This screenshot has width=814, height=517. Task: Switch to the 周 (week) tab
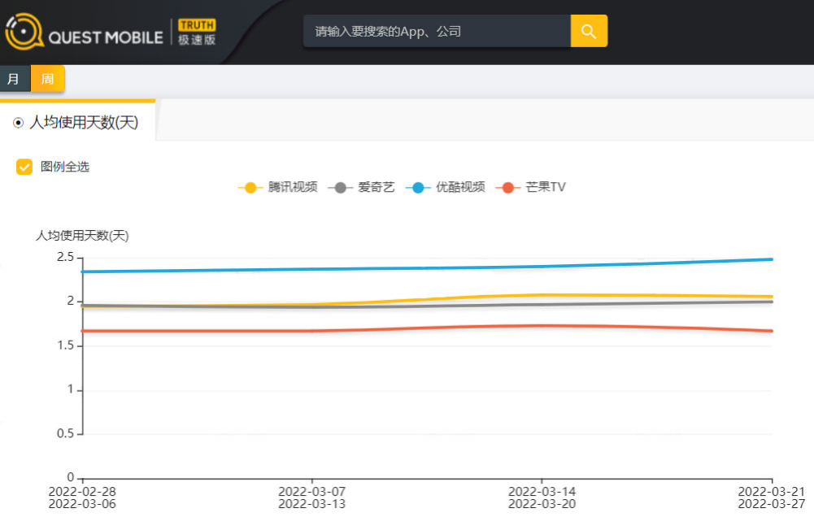pos(48,78)
